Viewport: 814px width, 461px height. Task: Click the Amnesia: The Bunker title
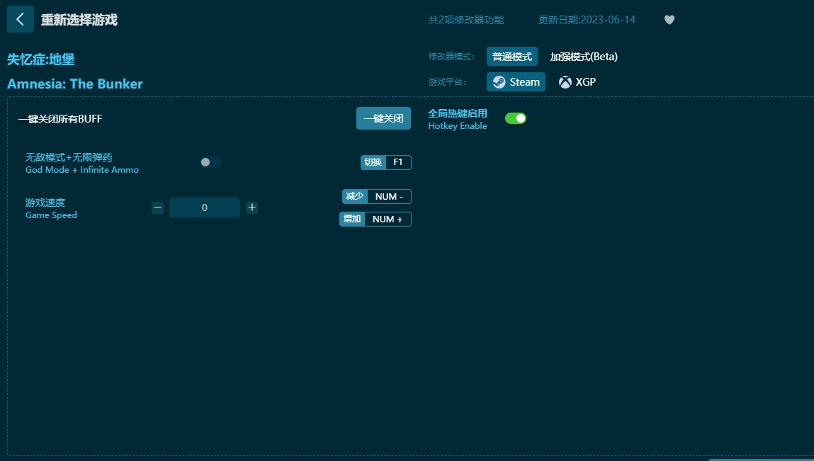(75, 84)
